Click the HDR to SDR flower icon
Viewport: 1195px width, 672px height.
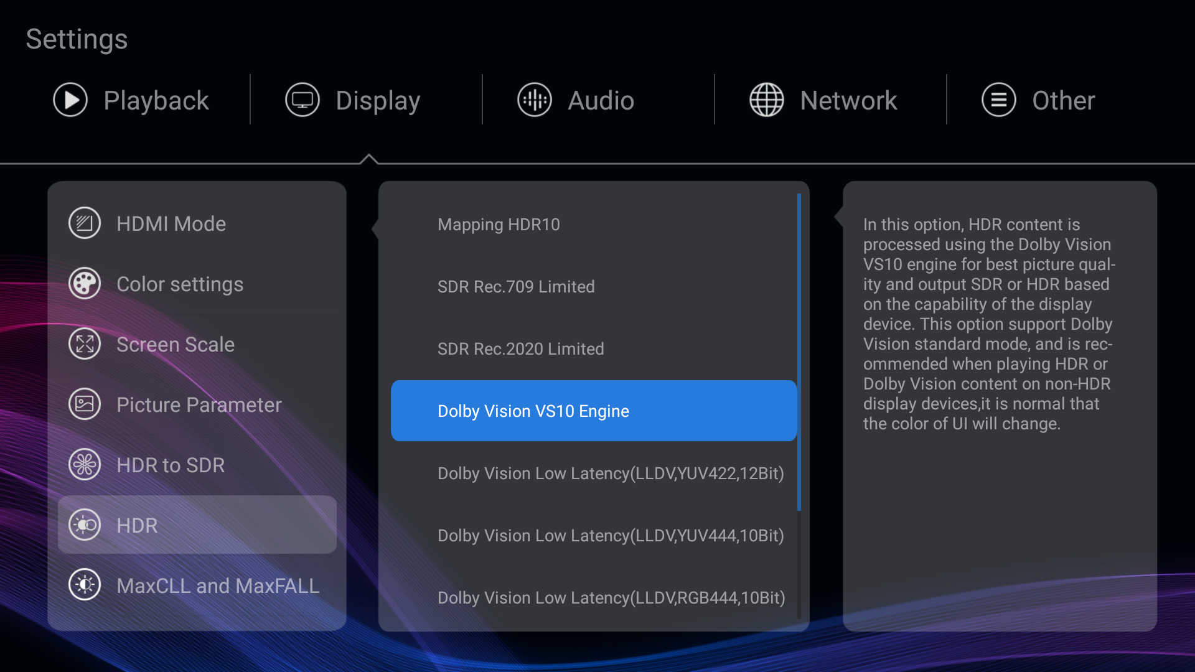click(x=85, y=464)
